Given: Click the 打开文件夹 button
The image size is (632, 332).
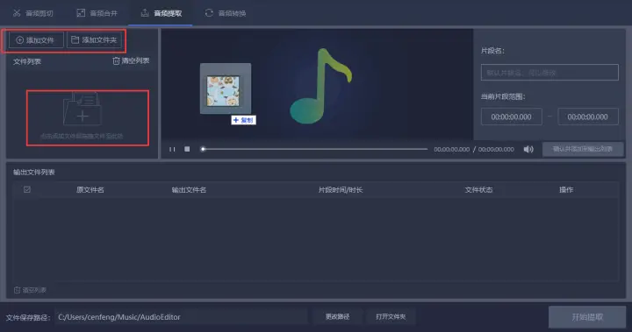Looking at the screenshot, I should click(x=391, y=317).
